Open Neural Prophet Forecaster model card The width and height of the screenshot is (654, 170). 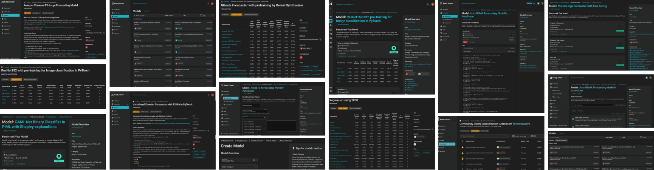[x=152, y=61]
